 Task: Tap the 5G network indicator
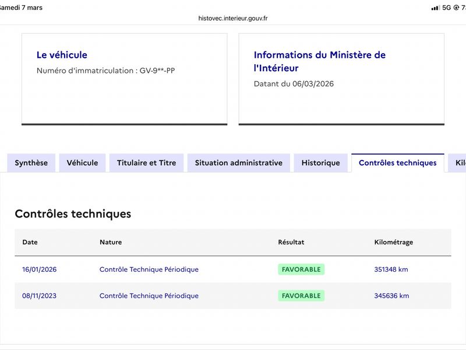pyautogui.click(x=447, y=8)
